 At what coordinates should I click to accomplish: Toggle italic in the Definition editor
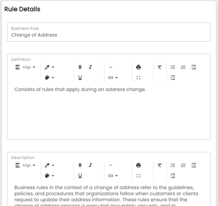[91, 67]
